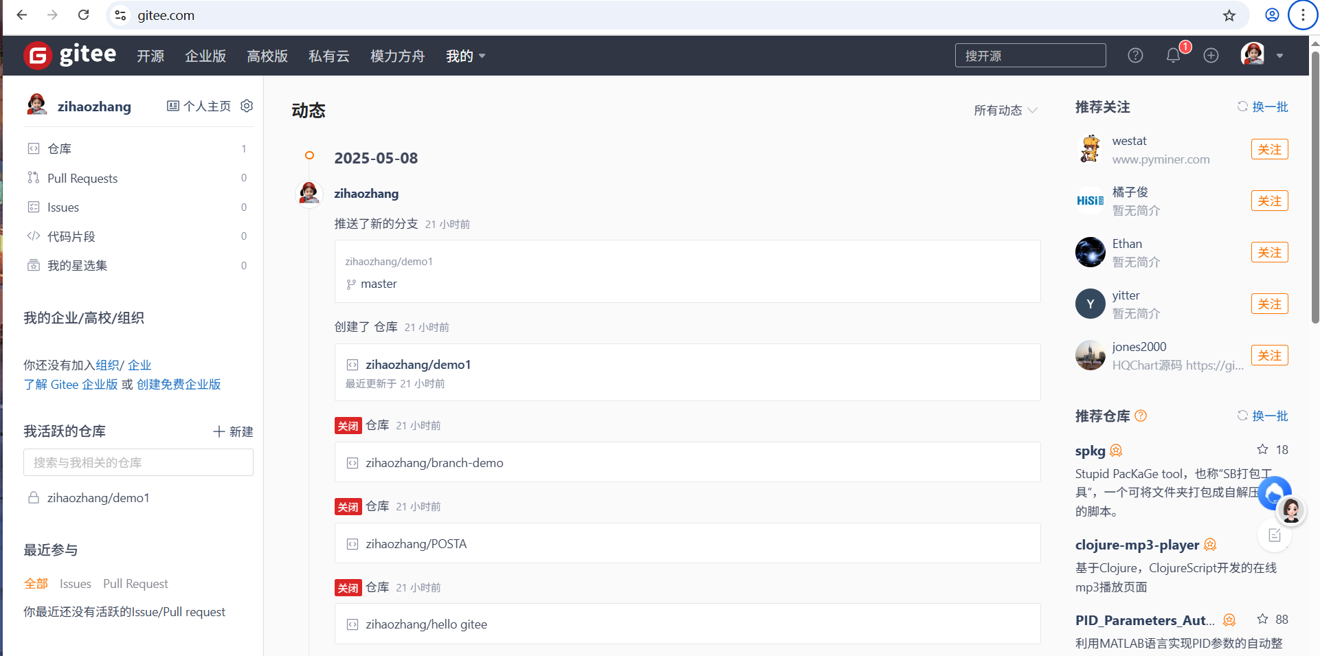Click the 高校版 navigation item
Viewport: 1320px width, 656px height.
(267, 56)
